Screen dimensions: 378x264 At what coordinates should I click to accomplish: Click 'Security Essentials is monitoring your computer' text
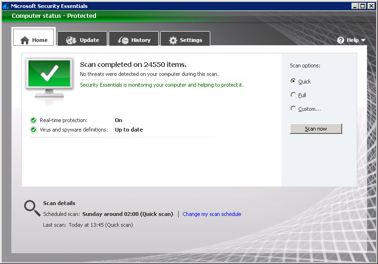pos(162,85)
